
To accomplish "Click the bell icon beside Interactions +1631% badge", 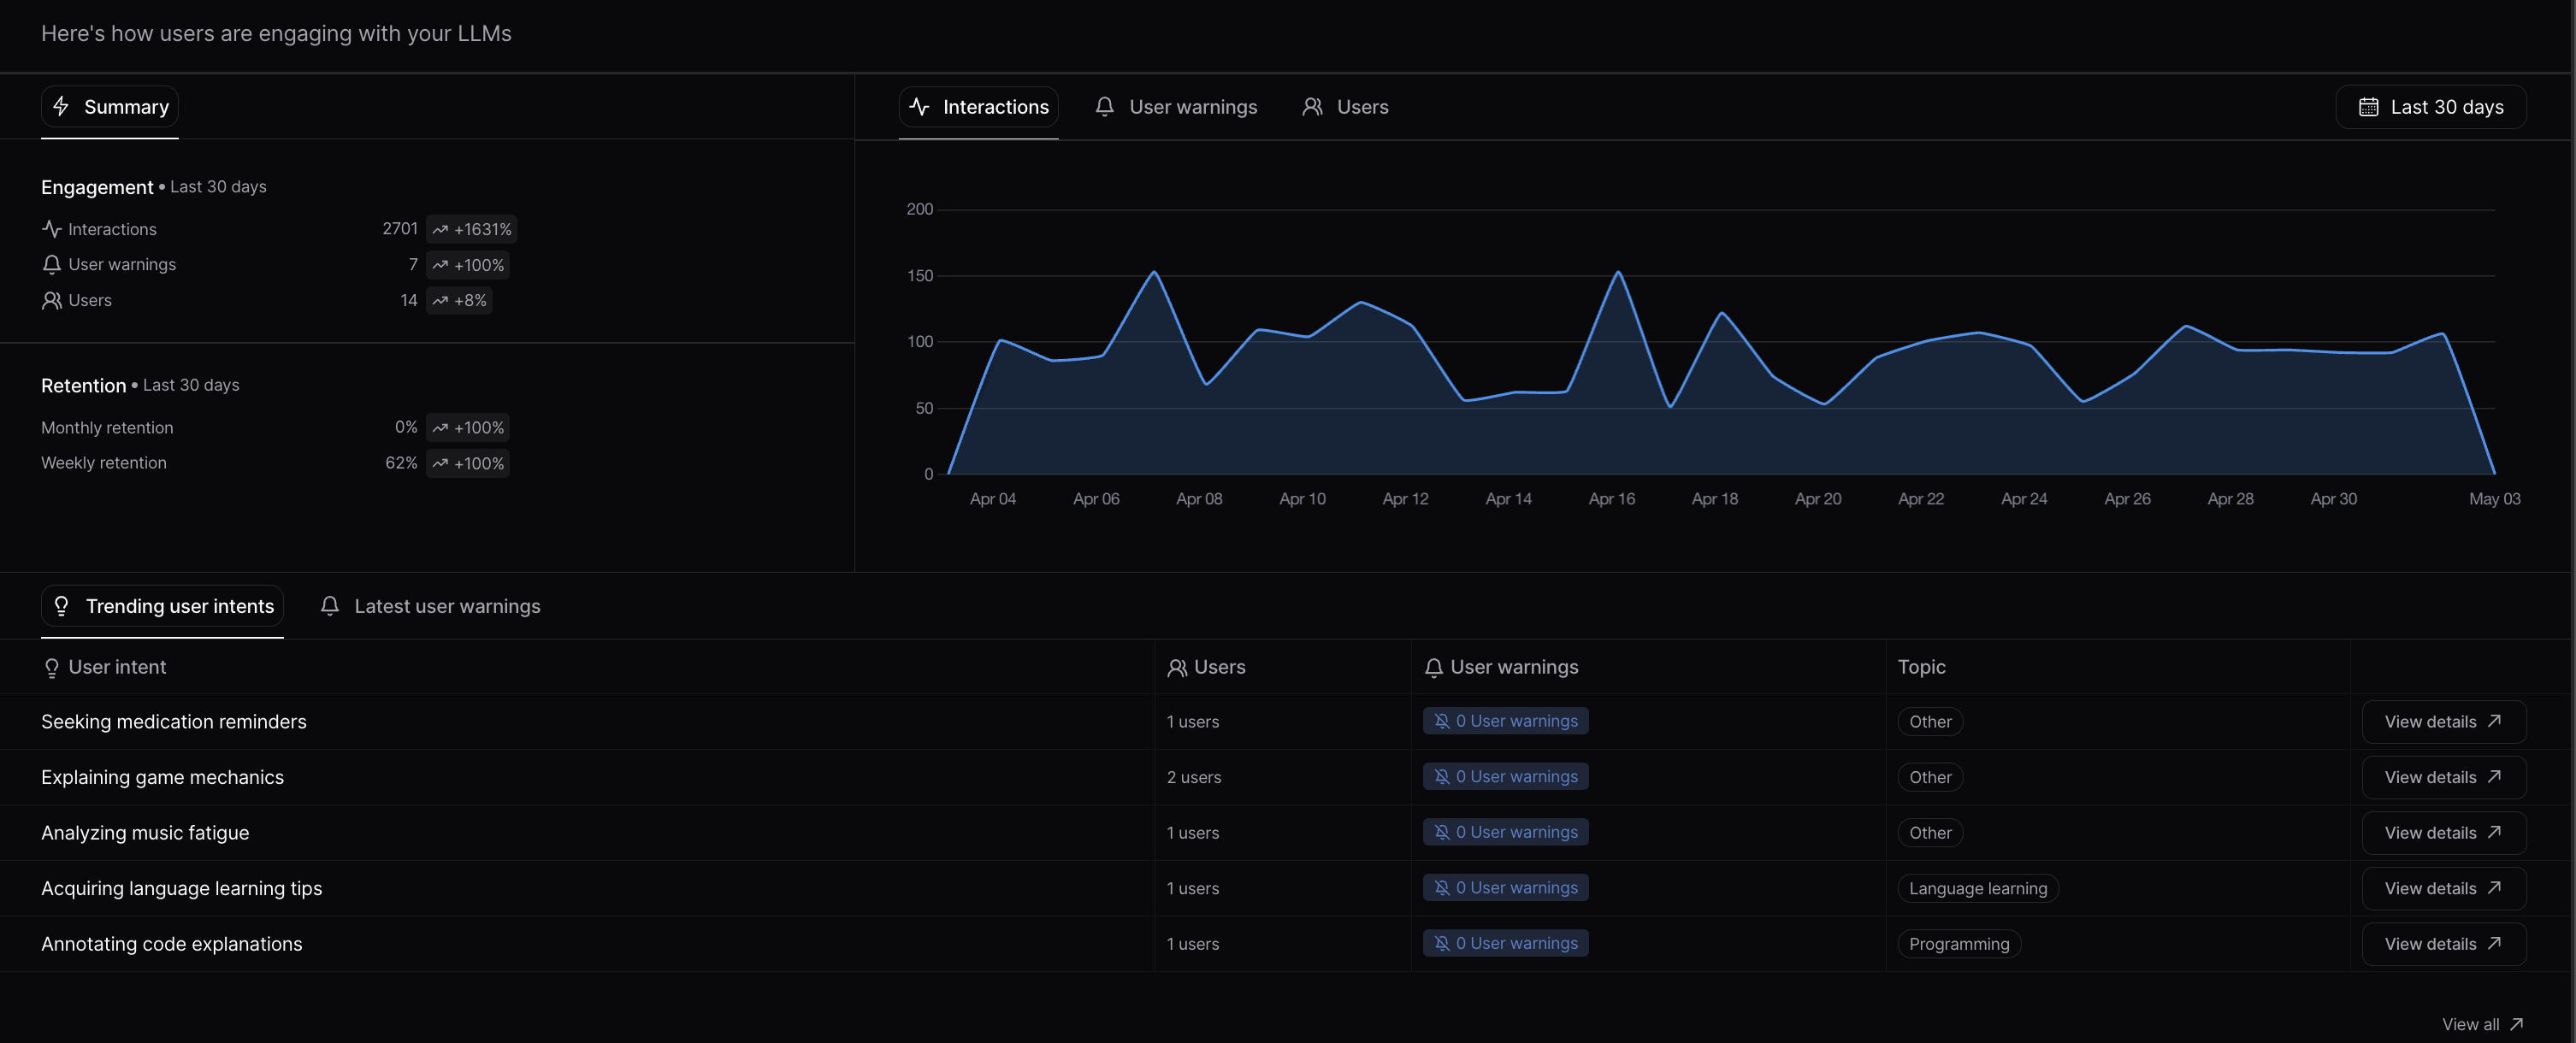I will 51,264.
